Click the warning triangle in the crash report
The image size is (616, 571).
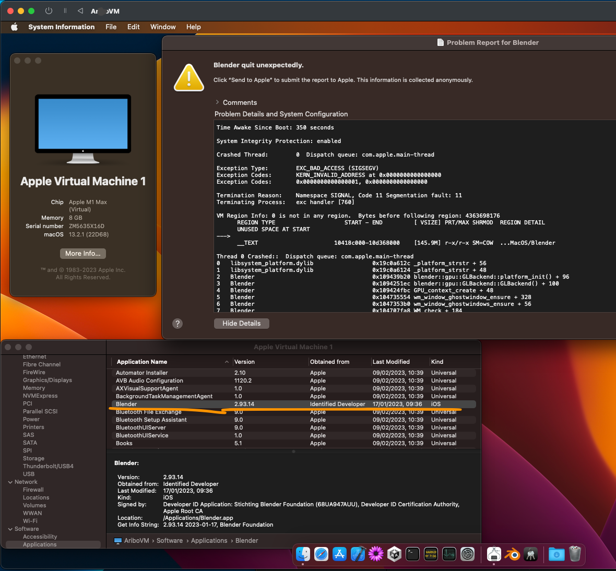coord(188,76)
